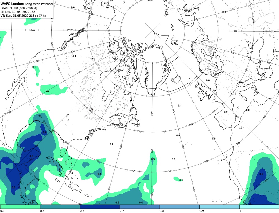
Task: Click the 'VT: Sun. 31.05.2020 21Z (+27 h)' line
Action: click(x=23, y=16)
